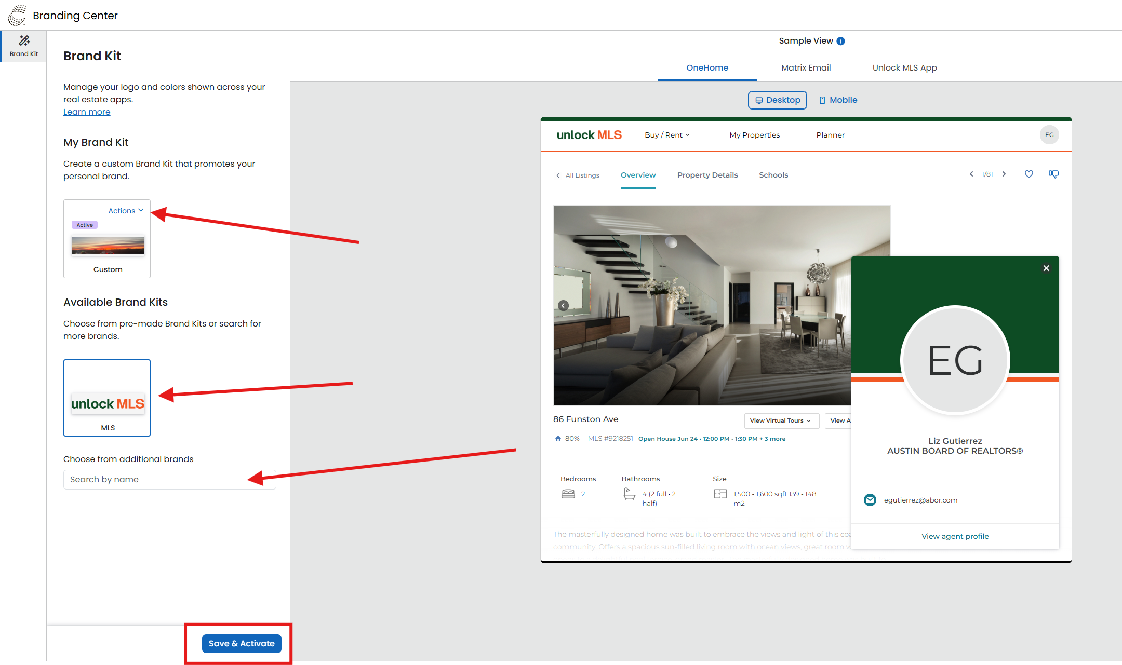
Task: Switch preview to Desktop view
Action: (778, 100)
